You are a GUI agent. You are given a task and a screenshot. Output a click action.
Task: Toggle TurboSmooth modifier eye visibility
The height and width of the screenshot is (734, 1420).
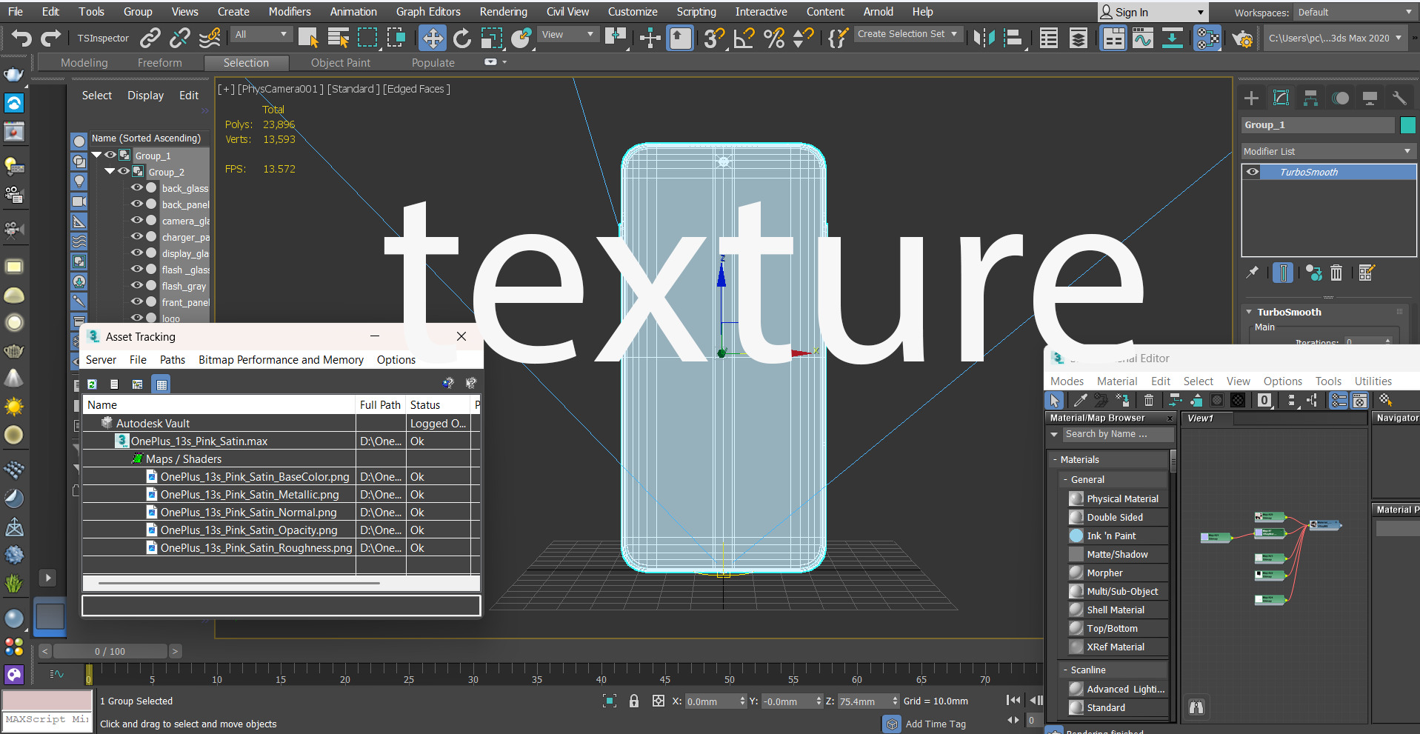point(1253,172)
